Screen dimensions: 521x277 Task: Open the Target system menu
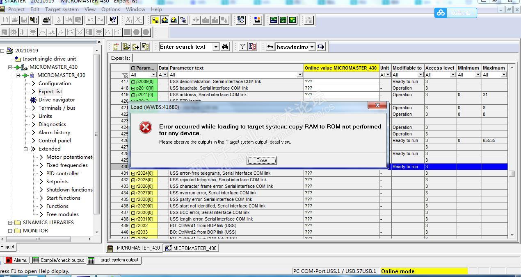point(62,9)
